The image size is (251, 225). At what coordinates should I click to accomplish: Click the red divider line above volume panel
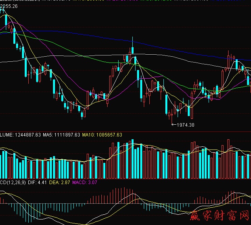[126, 131]
